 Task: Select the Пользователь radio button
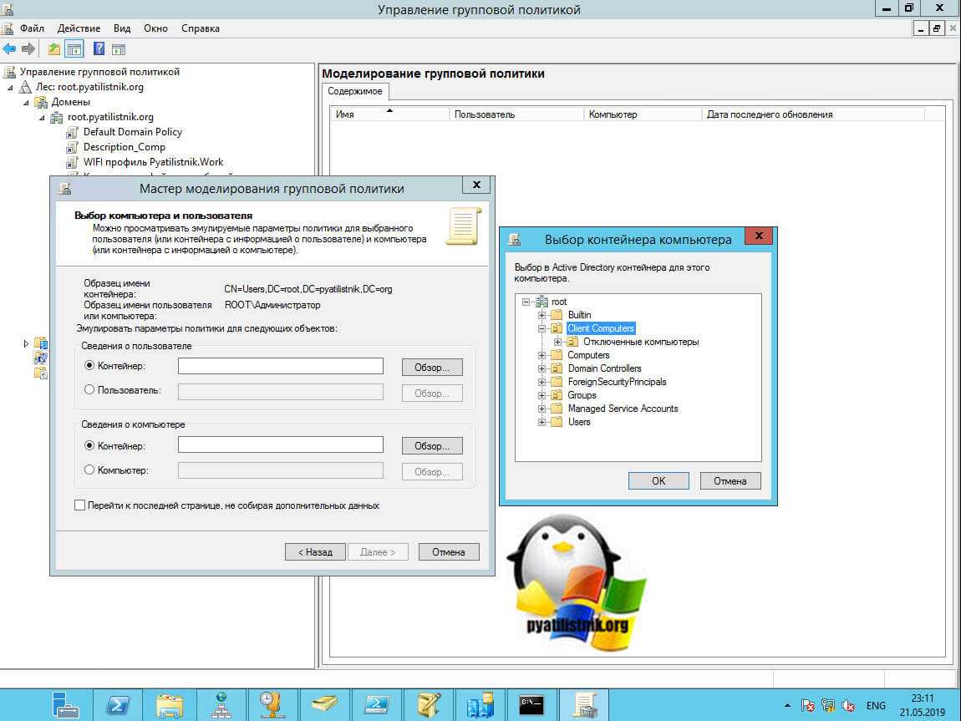[x=90, y=390]
